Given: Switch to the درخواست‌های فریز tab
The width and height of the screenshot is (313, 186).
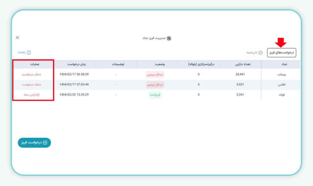Looking at the screenshot, I should pos(281,53).
